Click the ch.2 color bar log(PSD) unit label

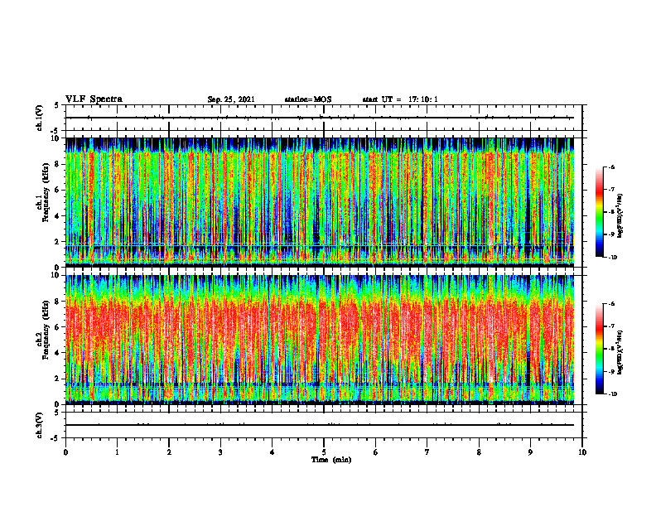tap(621, 352)
